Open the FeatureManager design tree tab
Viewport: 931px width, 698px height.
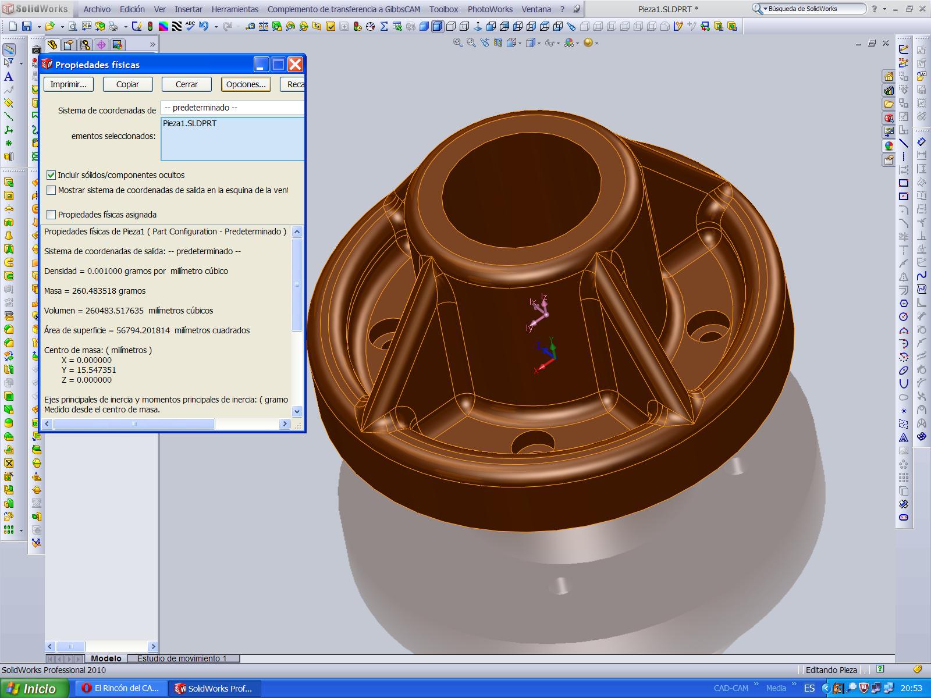coord(52,45)
